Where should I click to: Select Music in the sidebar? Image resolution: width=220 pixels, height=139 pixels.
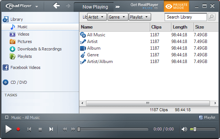click(x=40, y=27)
